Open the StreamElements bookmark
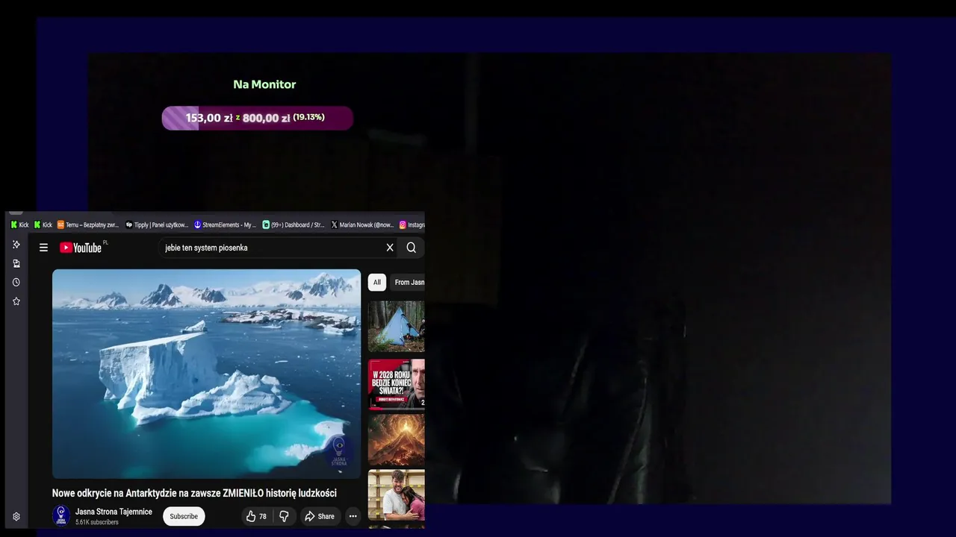The image size is (956, 537). point(225,224)
